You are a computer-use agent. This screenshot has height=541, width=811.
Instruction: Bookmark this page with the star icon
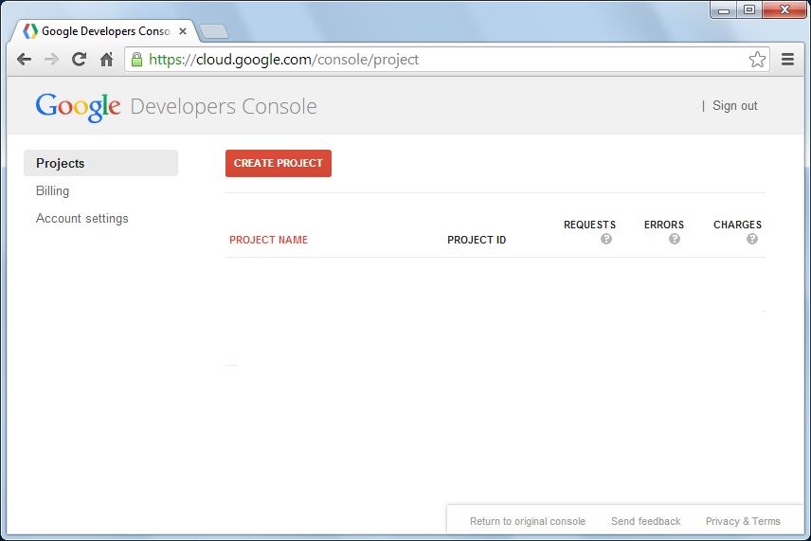[x=757, y=60]
